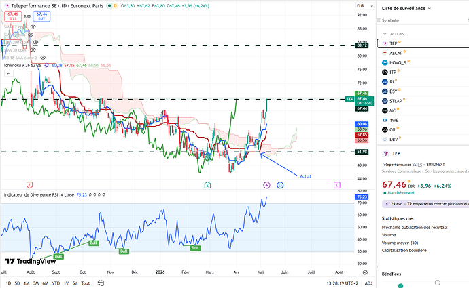Screen dimensions: 469x288
Task: Click the RSI value label 75,23 on axis
Action: [x=362, y=197]
